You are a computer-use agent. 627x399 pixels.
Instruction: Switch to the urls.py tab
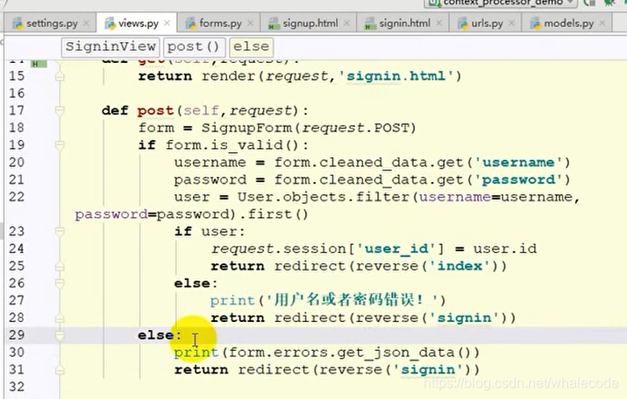point(485,23)
